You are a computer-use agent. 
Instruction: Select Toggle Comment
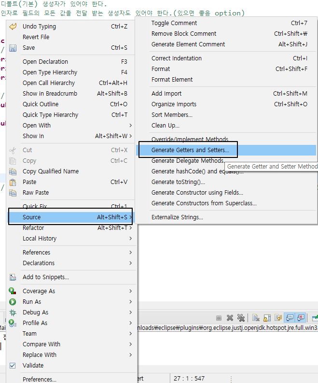click(226, 23)
